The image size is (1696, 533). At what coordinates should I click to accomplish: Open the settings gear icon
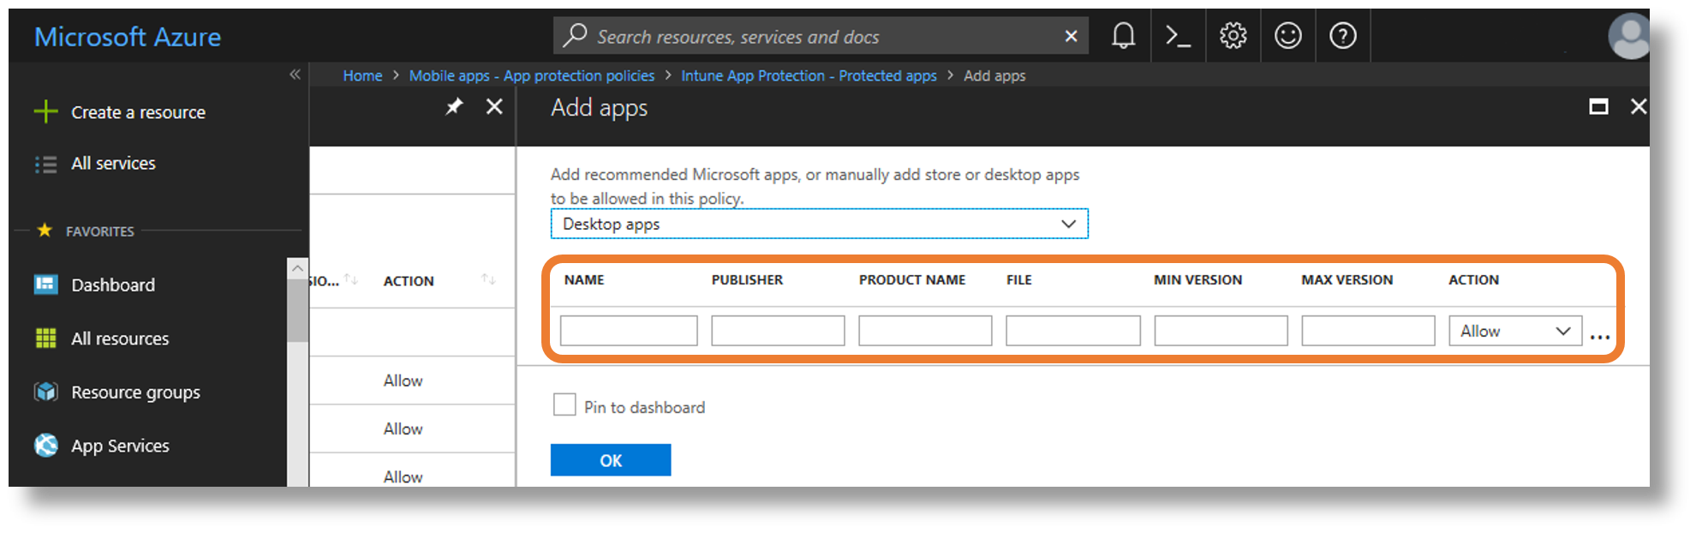[x=1233, y=36]
